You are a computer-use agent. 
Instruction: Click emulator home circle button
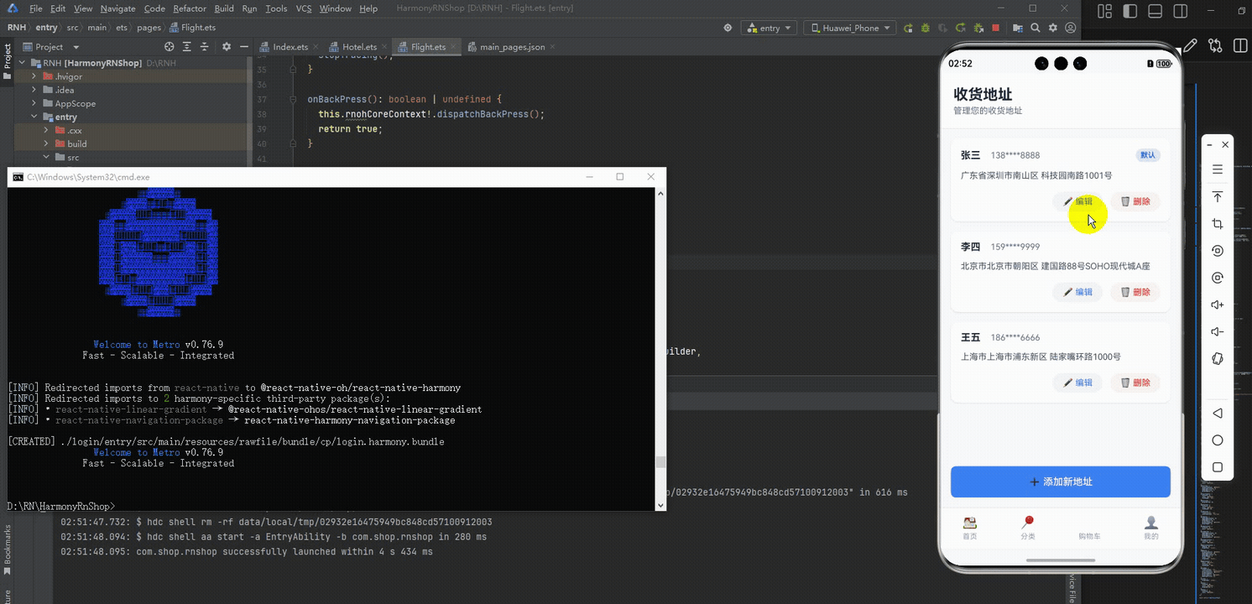[x=1218, y=440]
